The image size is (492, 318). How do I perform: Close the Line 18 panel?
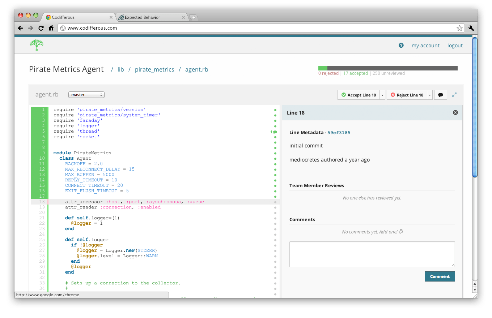[x=455, y=113]
